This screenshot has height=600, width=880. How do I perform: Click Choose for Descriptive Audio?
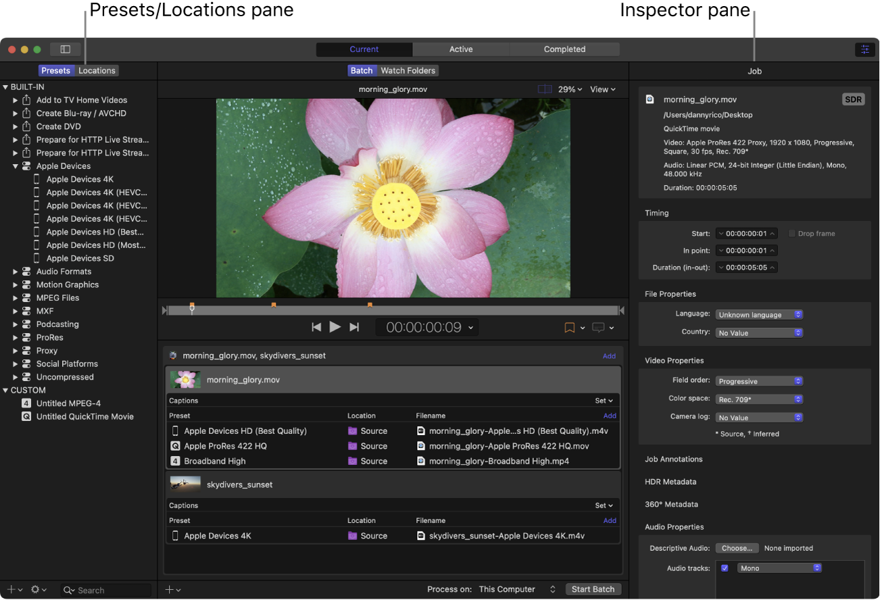[737, 548]
